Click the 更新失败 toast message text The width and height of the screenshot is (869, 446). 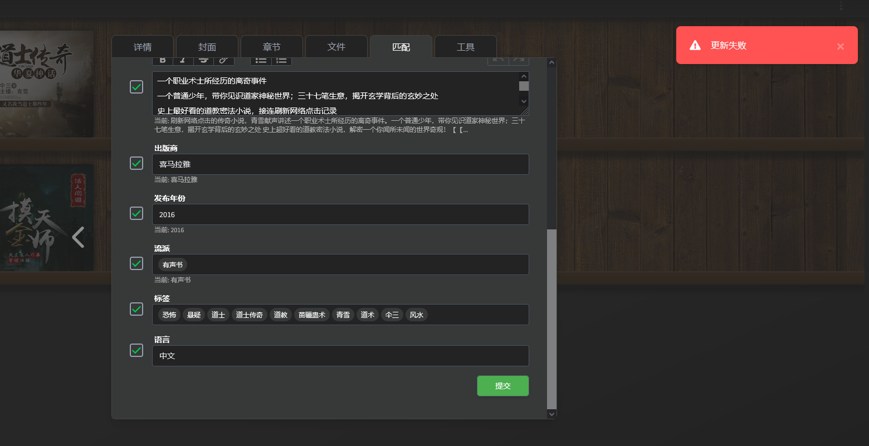(x=729, y=46)
